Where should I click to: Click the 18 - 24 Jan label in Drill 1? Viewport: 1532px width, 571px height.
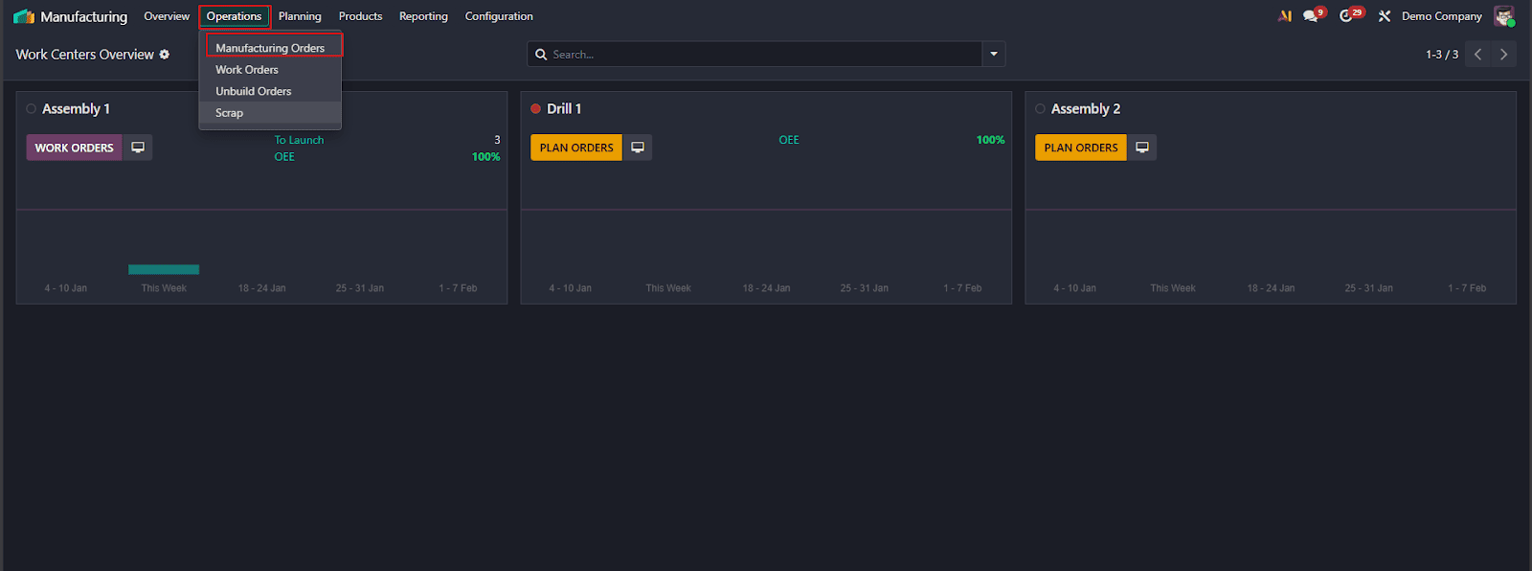[766, 288]
